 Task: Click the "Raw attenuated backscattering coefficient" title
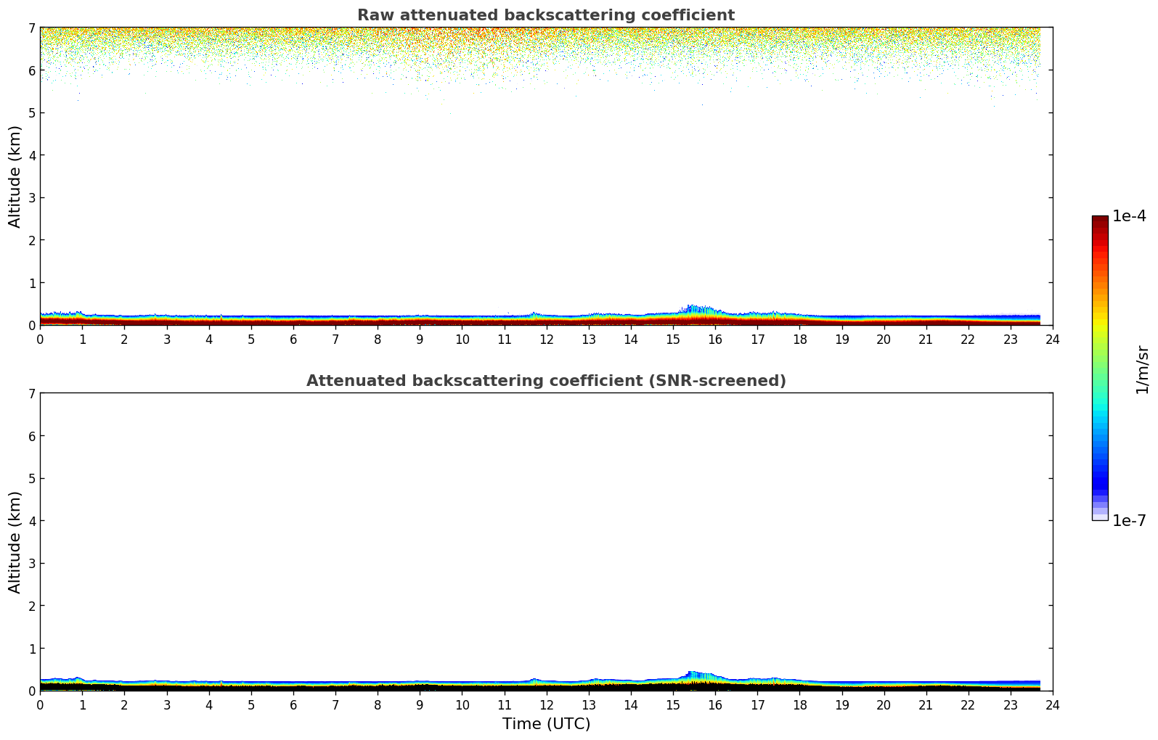click(x=545, y=15)
